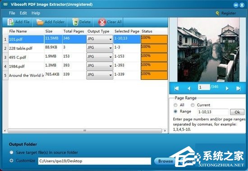Select the 495 C.pdf file name
248x171 pixels.
pos(18,57)
